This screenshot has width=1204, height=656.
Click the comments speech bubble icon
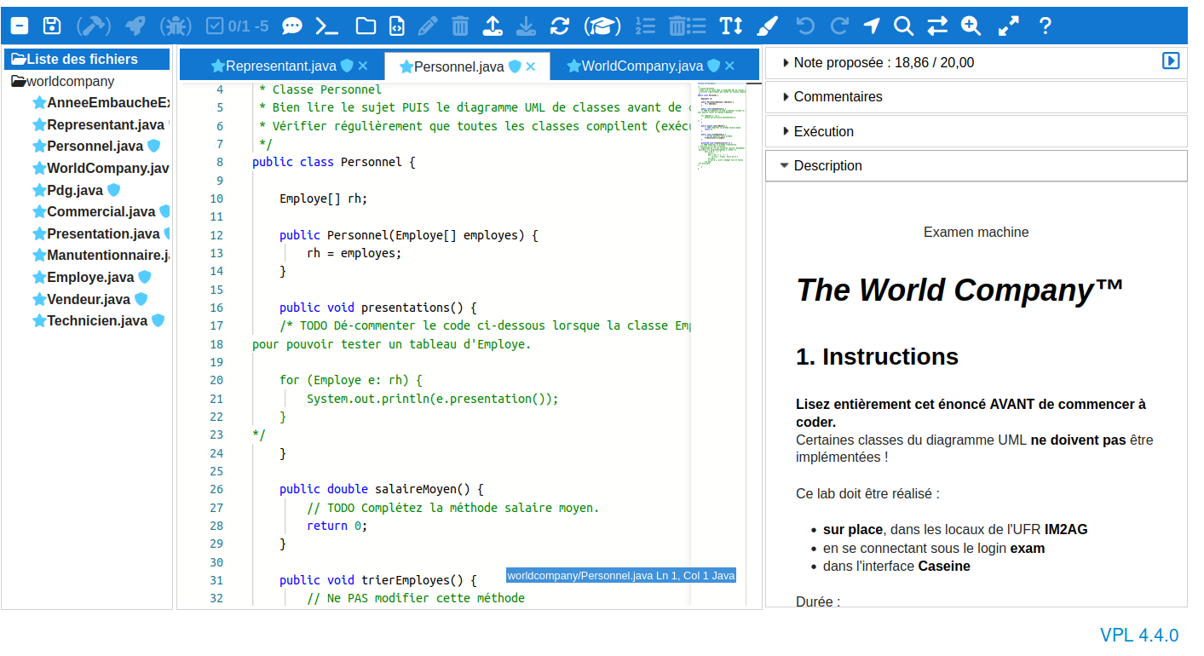tap(291, 26)
